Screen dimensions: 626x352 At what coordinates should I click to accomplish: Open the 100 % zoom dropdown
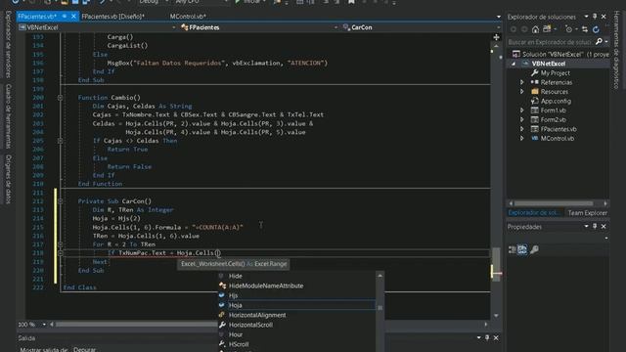(x=44, y=325)
